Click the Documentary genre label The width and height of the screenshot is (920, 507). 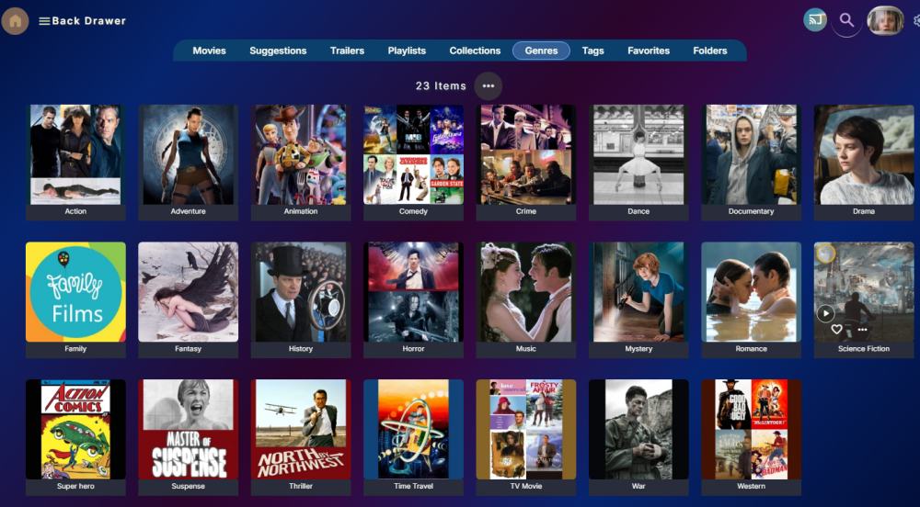coord(752,211)
